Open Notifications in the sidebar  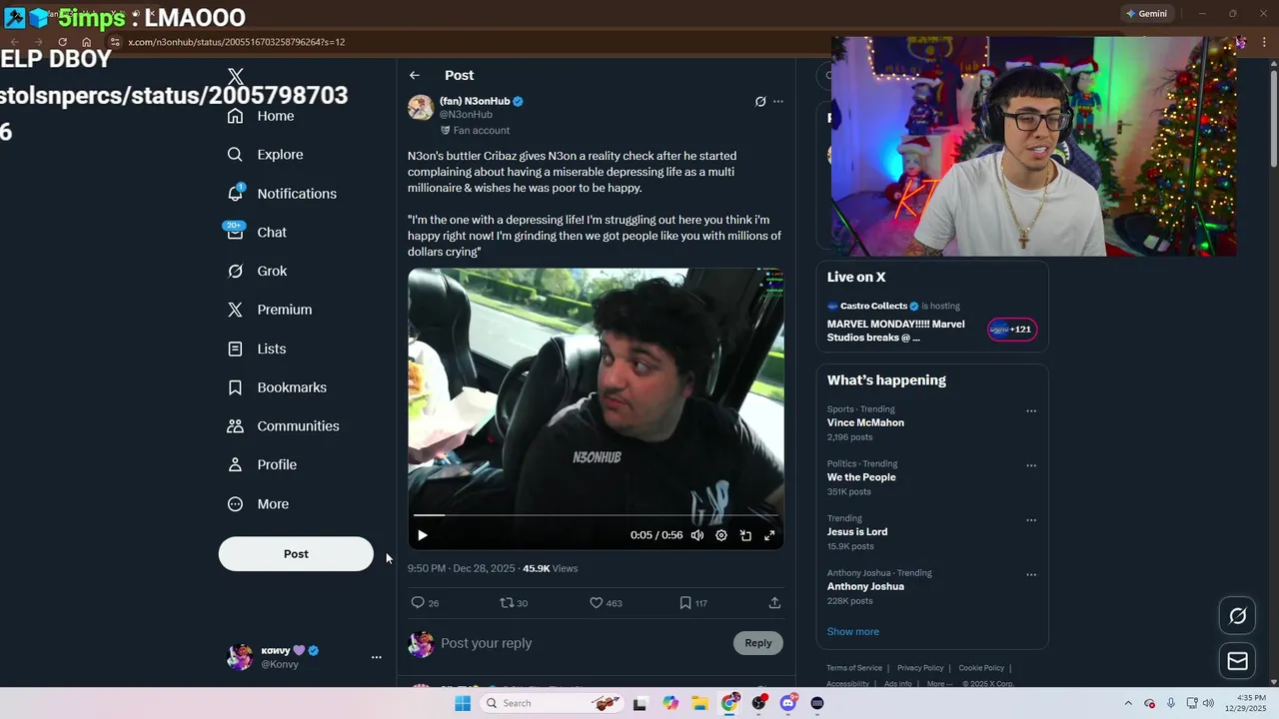(282, 194)
